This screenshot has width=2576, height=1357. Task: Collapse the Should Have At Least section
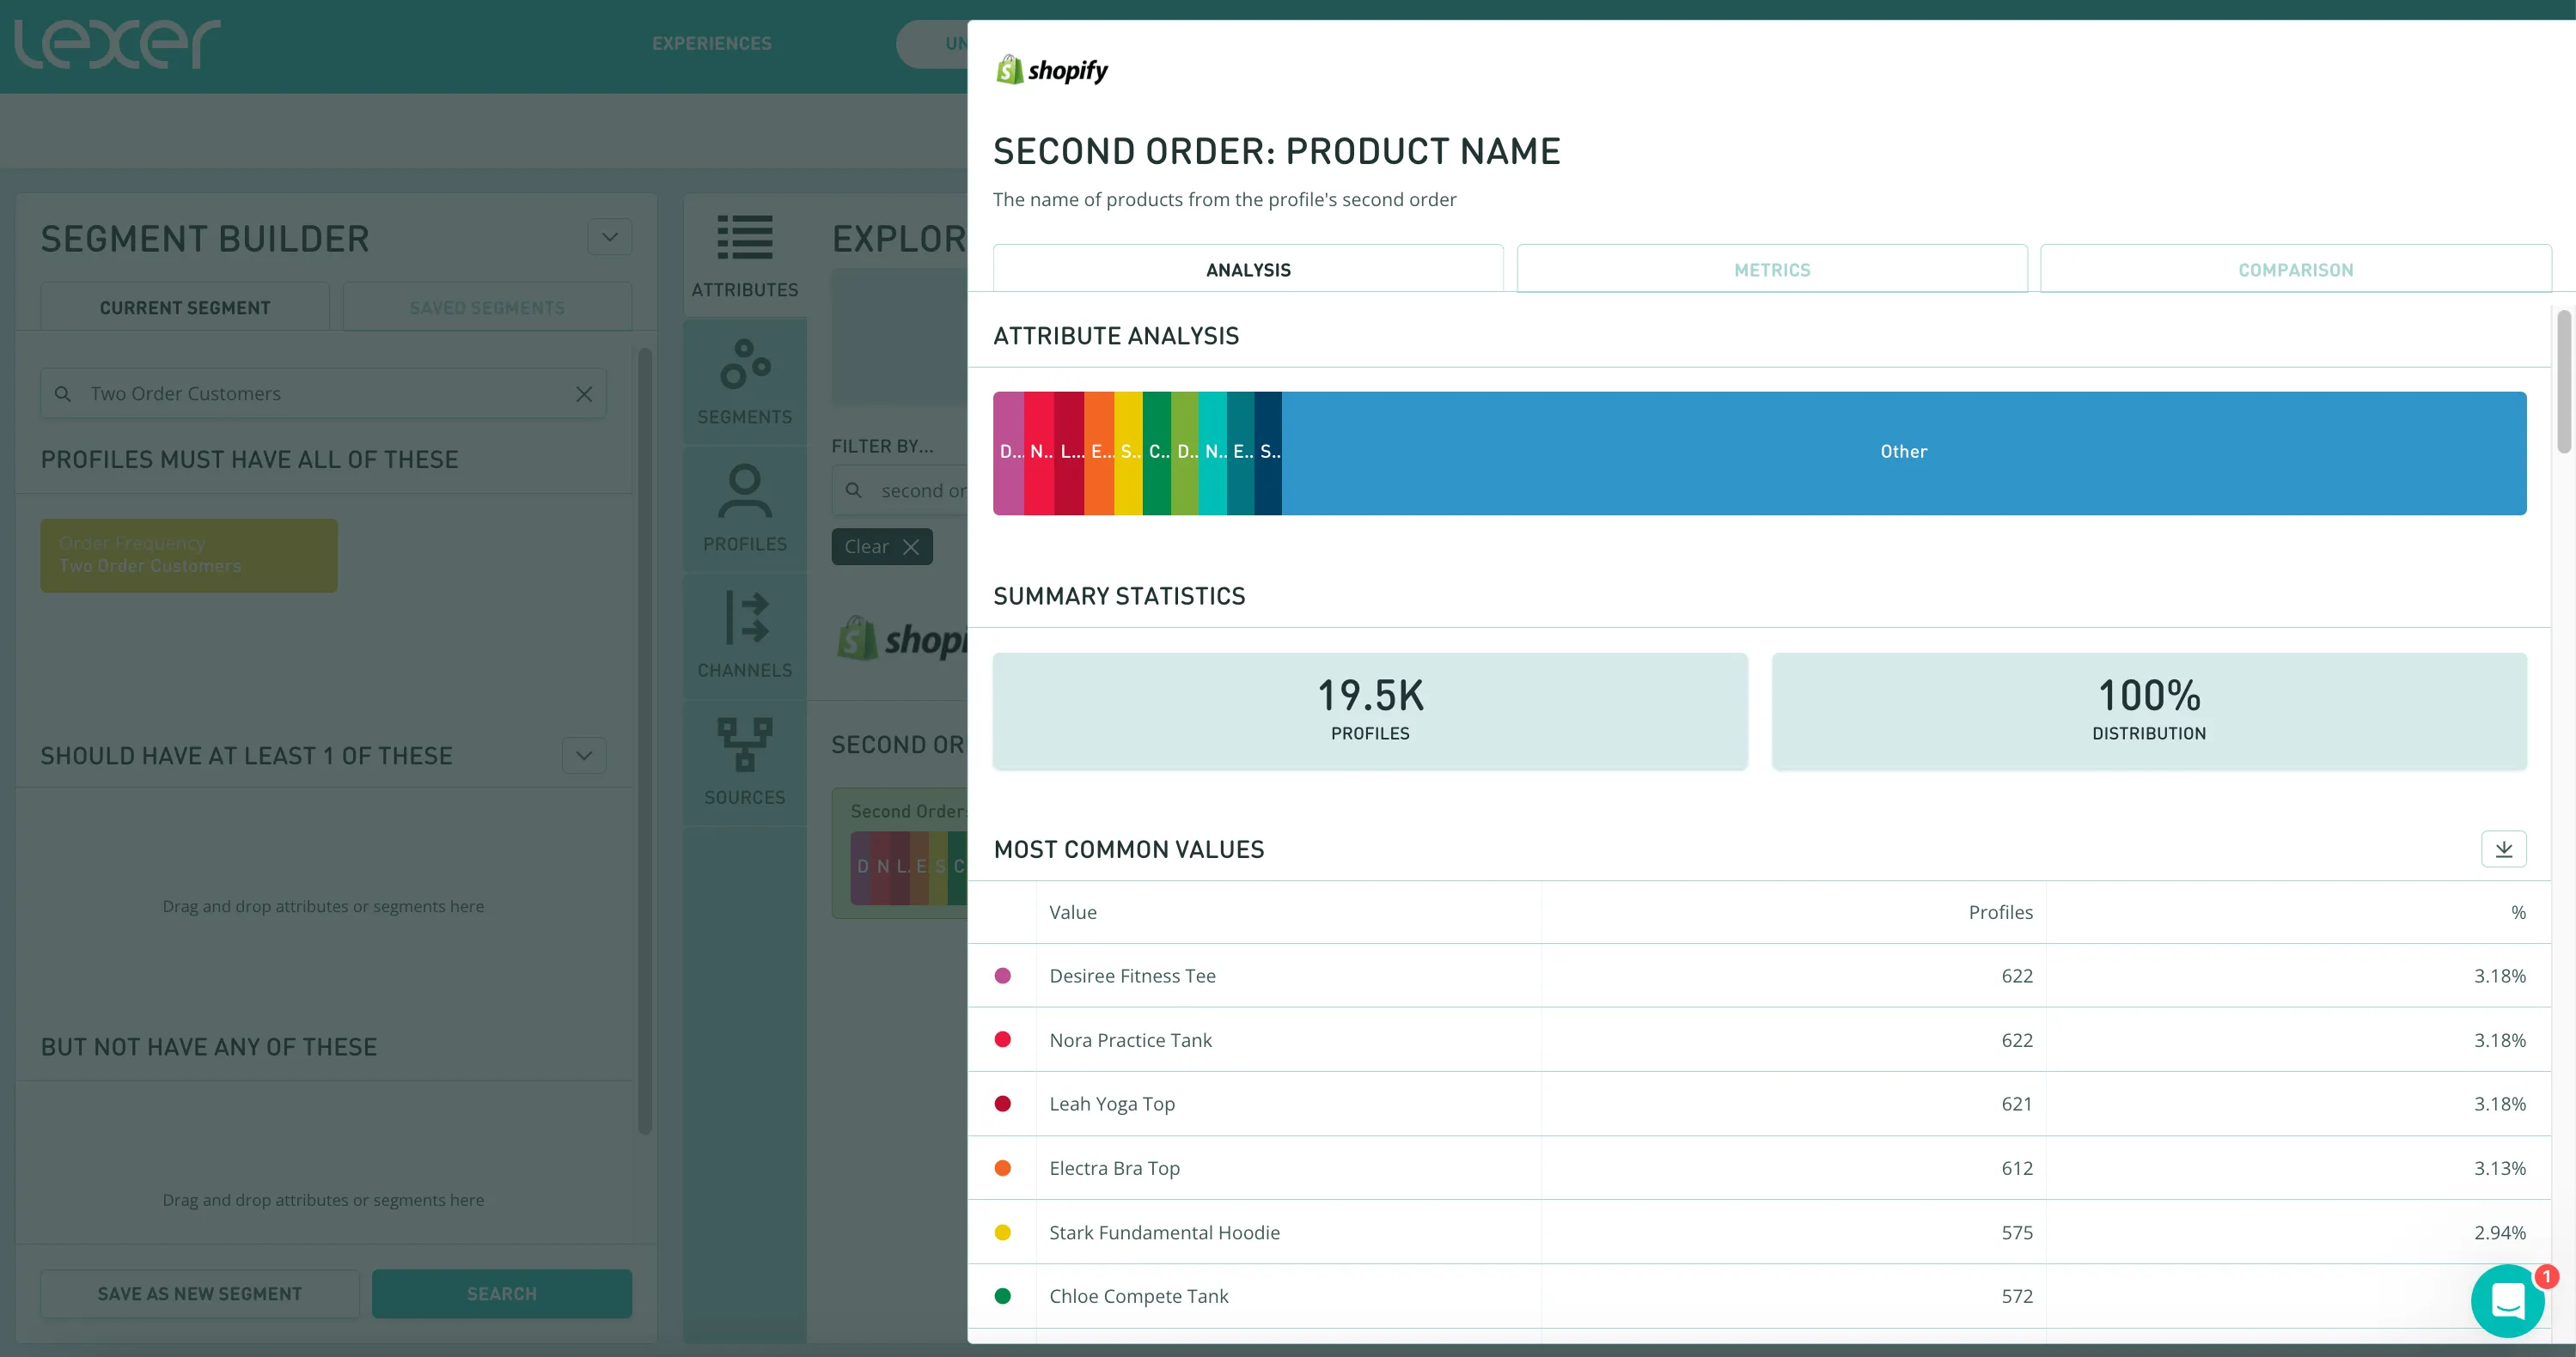point(584,756)
